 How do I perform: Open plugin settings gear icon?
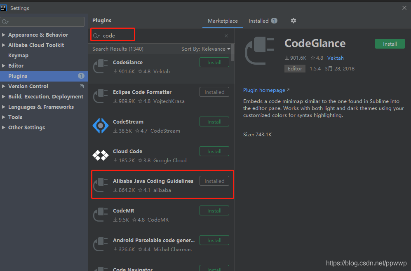[x=294, y=21]
